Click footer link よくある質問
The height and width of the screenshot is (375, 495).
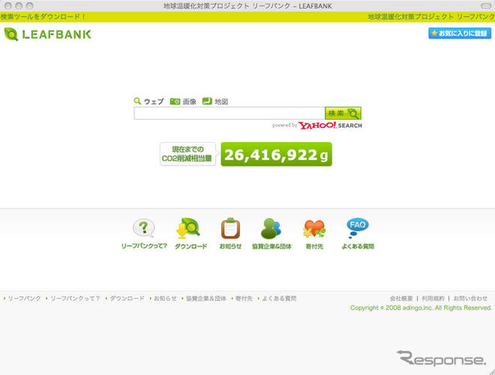278,298
